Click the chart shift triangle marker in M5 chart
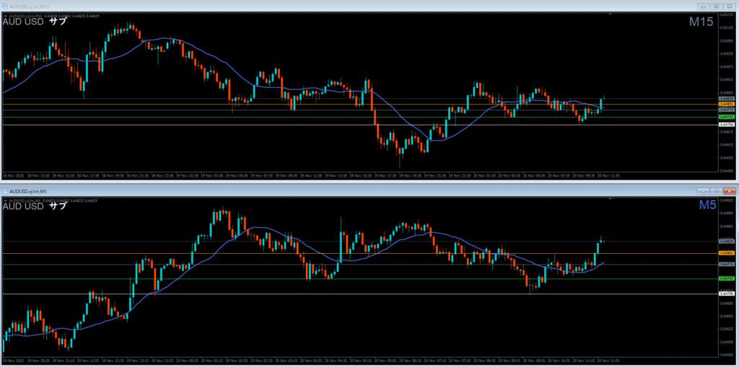 coord(611,199)
